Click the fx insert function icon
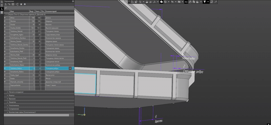The image size is (271, 125). pyautogui.click(x=5, y=4)
